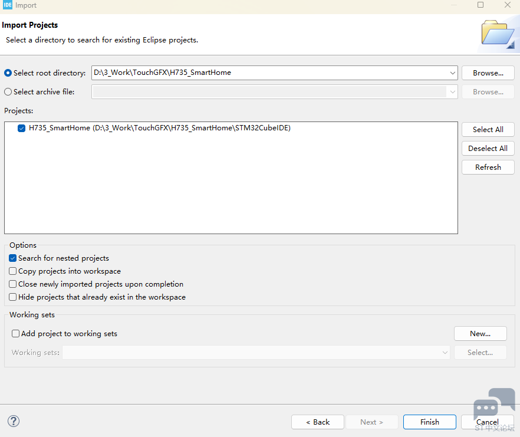Select the H735_SmartHome project row
Image resolution: width=520 pixels, height=437 pixels.
(x=160, y=128)
